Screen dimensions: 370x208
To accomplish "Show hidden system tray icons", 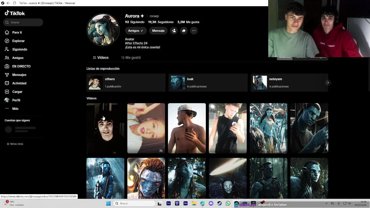I will tap(326, 203).
